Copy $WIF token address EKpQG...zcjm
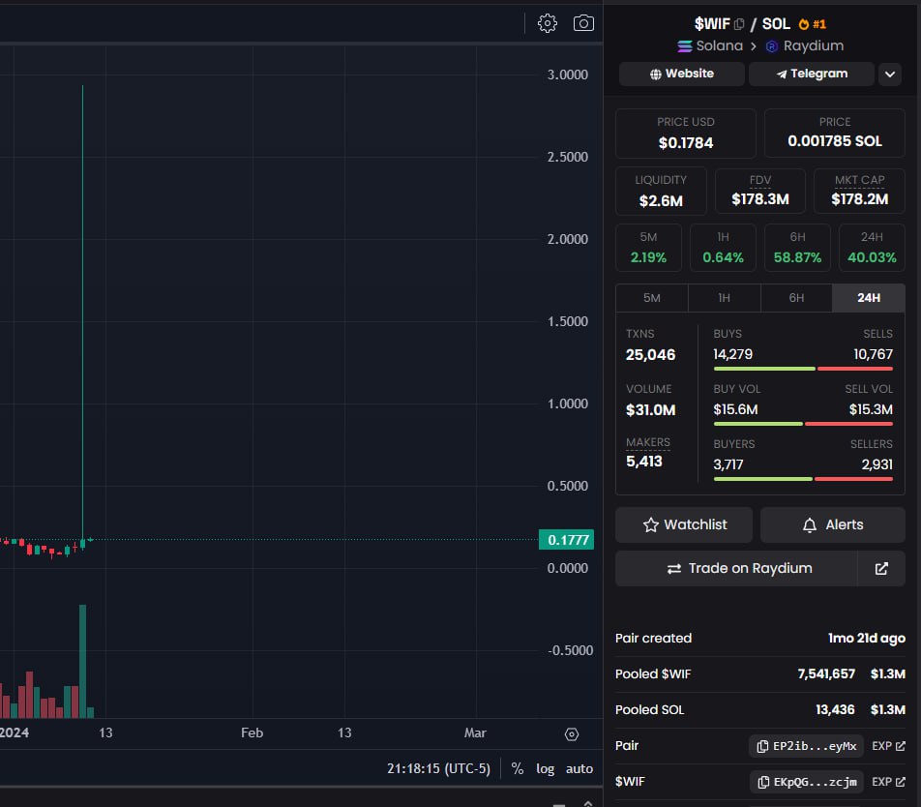 [806, 782]
